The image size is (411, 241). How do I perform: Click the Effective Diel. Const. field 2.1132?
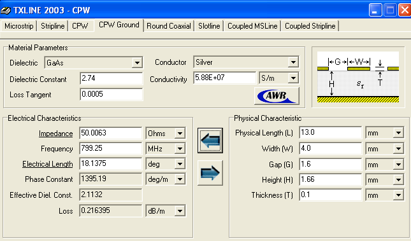(x=111, y=195)
